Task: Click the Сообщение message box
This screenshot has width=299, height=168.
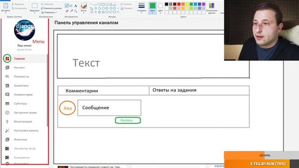Action: (x=109, y=108)
